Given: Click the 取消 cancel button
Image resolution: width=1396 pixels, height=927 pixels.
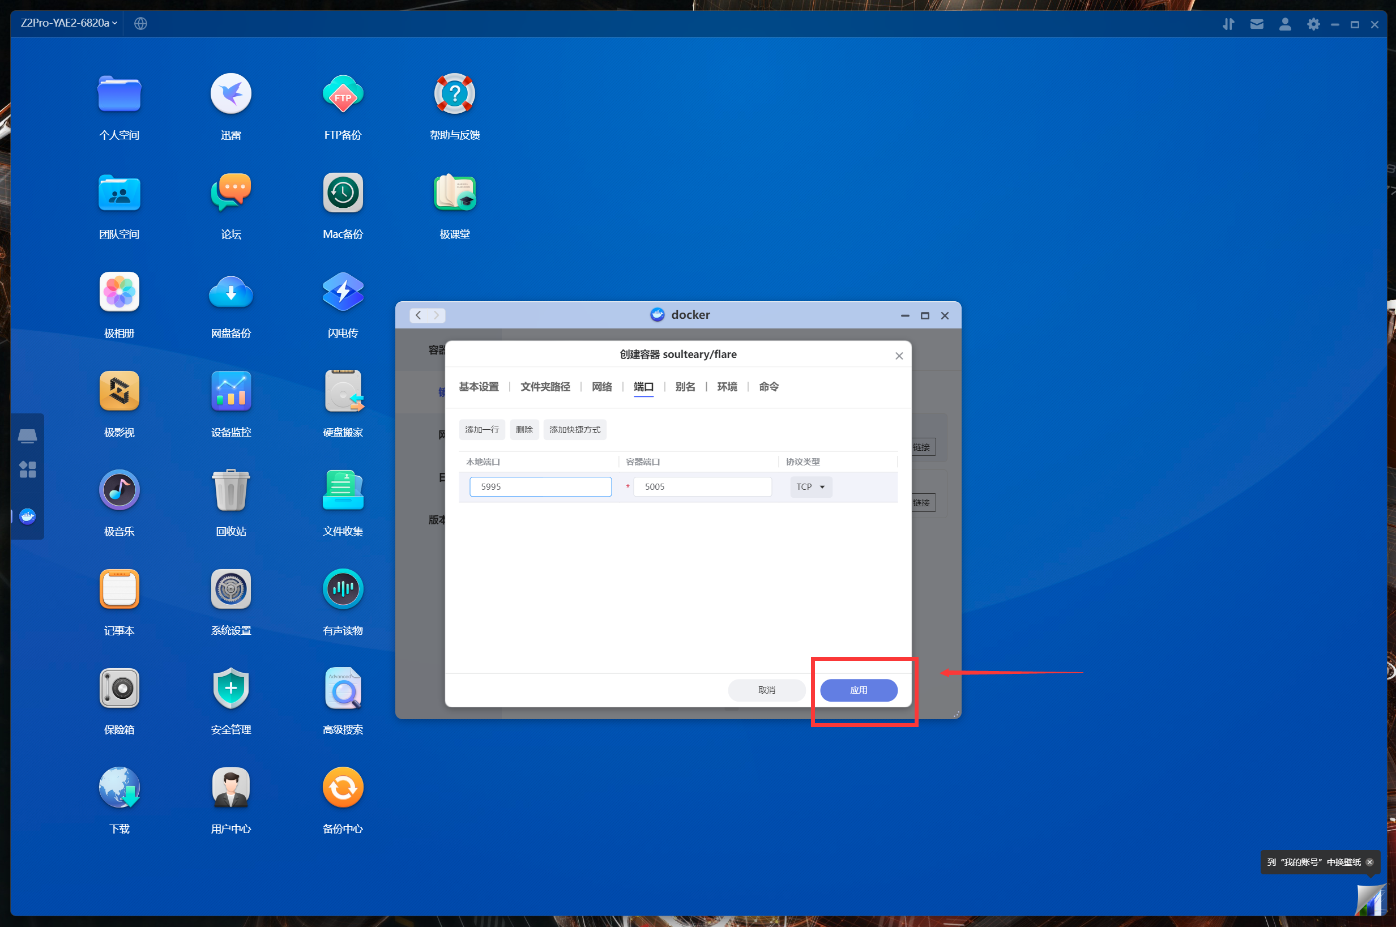Looking at the screenshot, I should [x=766, y=690].
